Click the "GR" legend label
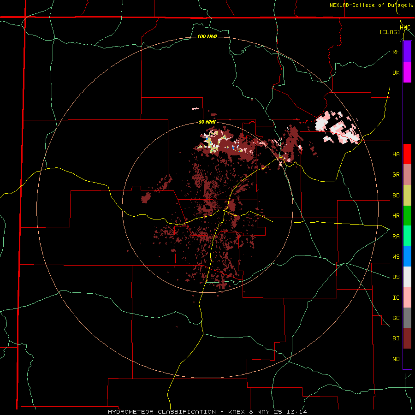 [x=396, y=175]
